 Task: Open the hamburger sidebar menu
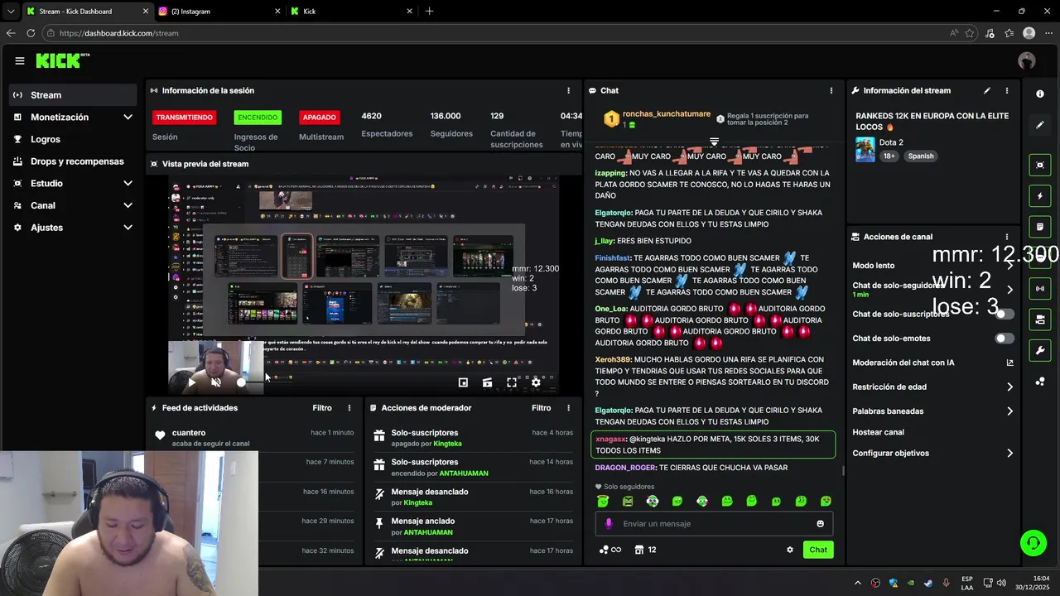point(20,60)
